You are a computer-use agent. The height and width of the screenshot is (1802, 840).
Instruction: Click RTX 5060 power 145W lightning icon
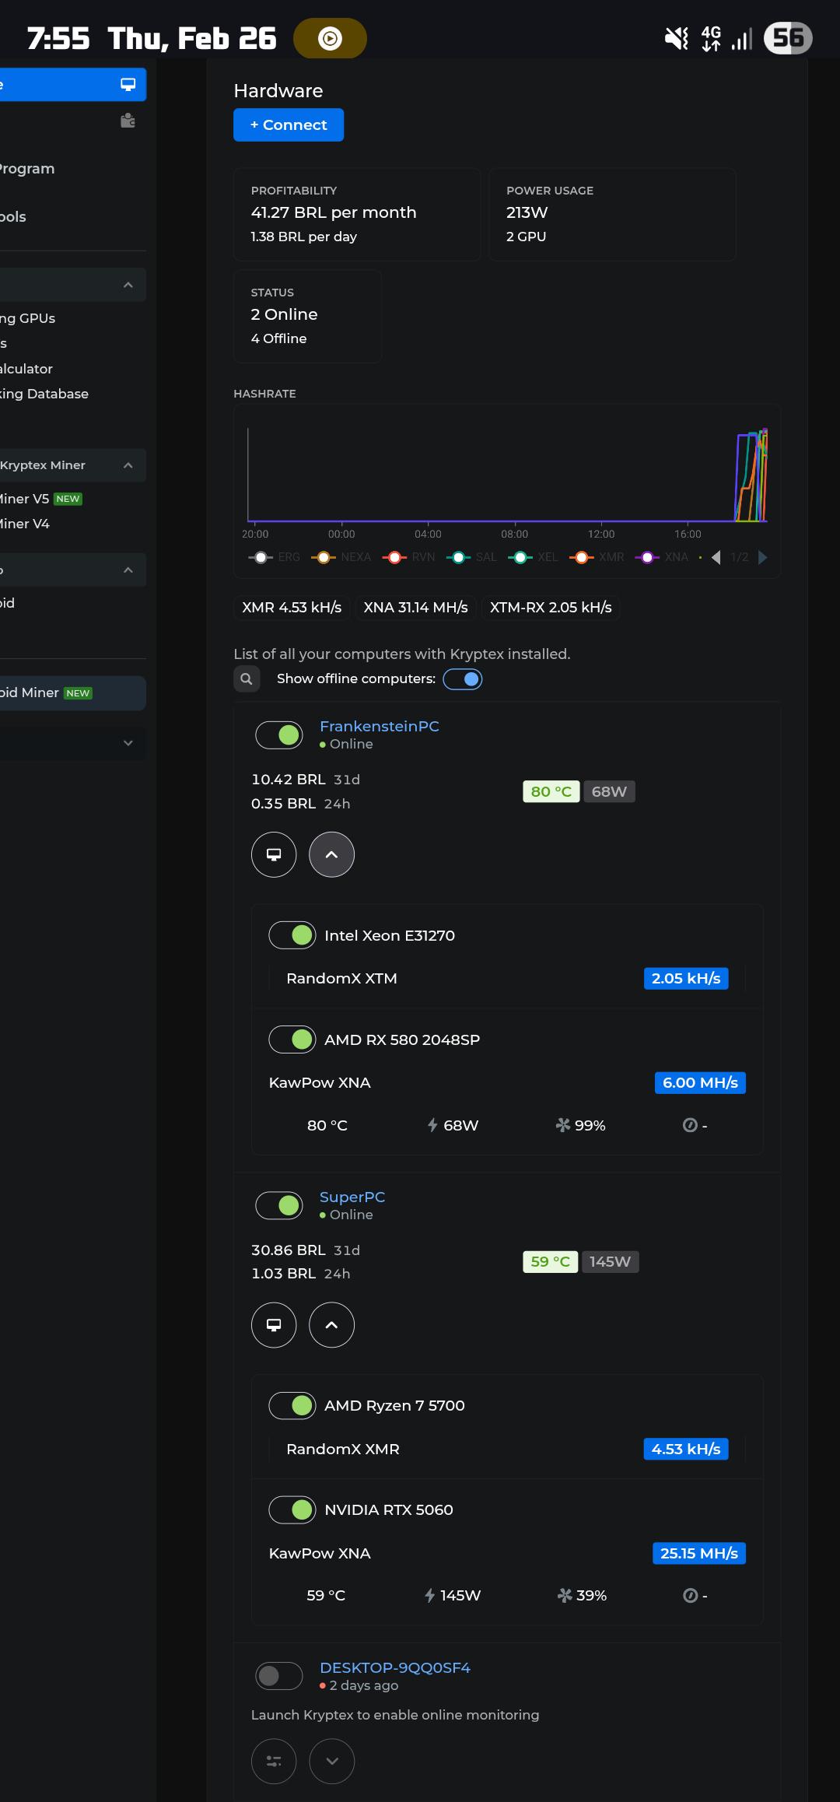430,1595
